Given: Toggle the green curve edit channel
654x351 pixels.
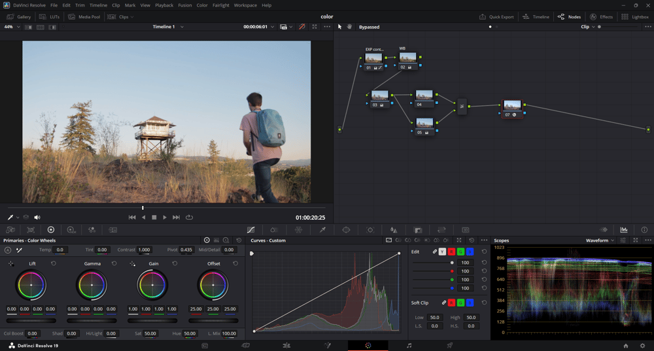Looking at the screenshot, I should [460, 252].
